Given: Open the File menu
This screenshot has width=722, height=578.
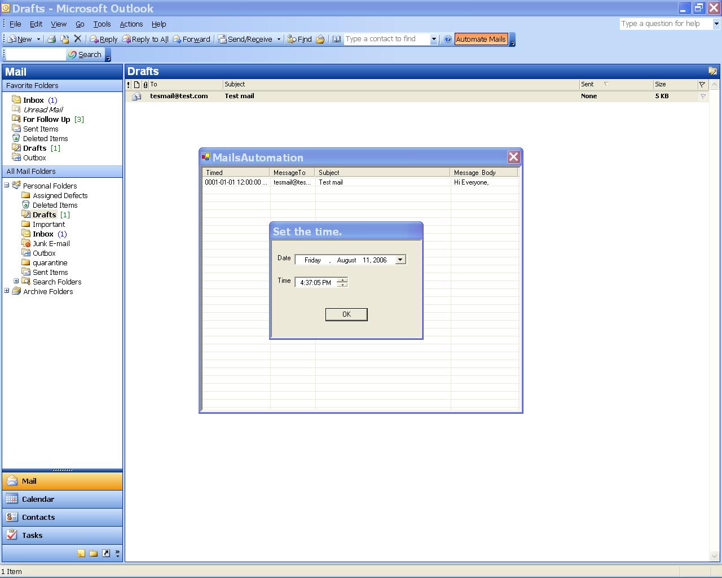Looking at the screenshot, I should [x=15, y=24].
